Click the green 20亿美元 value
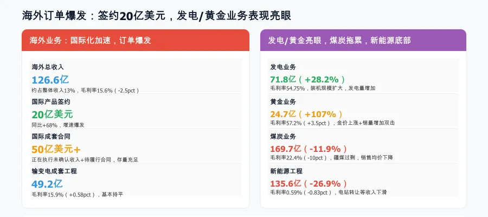 pos(52,114)
